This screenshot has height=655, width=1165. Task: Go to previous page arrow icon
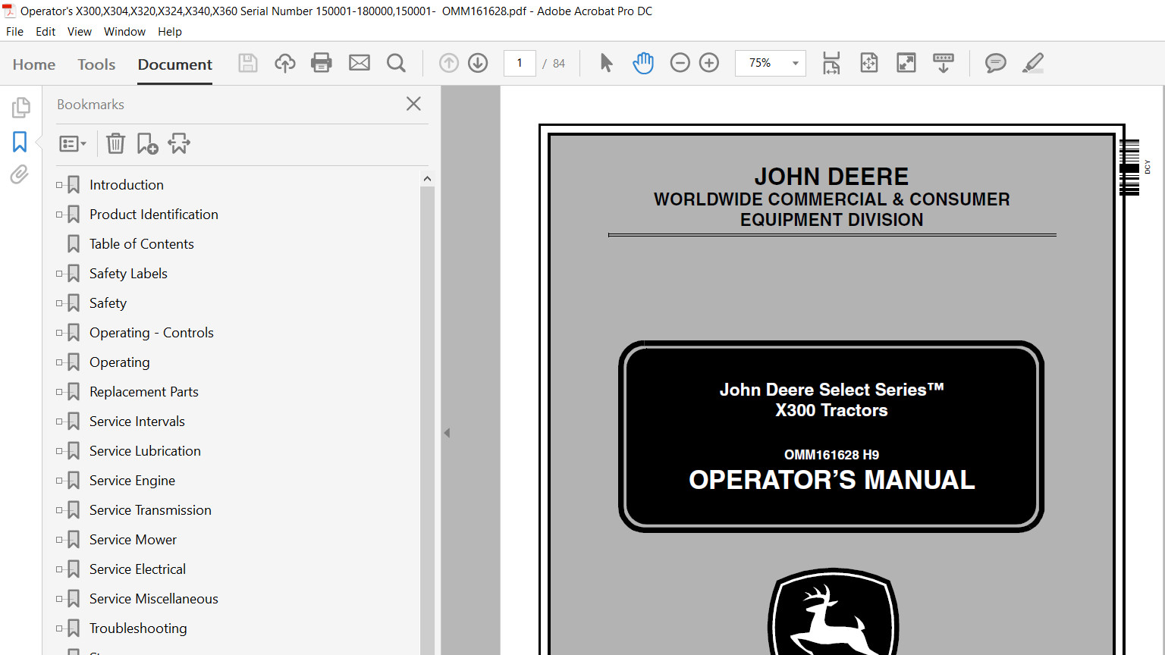click(449, 63)
